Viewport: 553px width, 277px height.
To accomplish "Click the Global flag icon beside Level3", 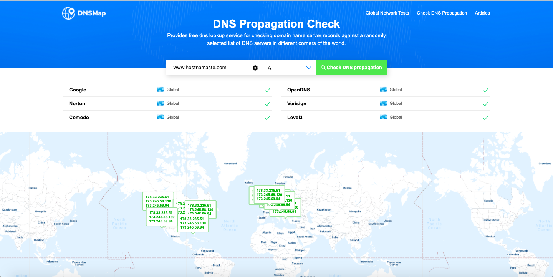I will coord(383,117).
